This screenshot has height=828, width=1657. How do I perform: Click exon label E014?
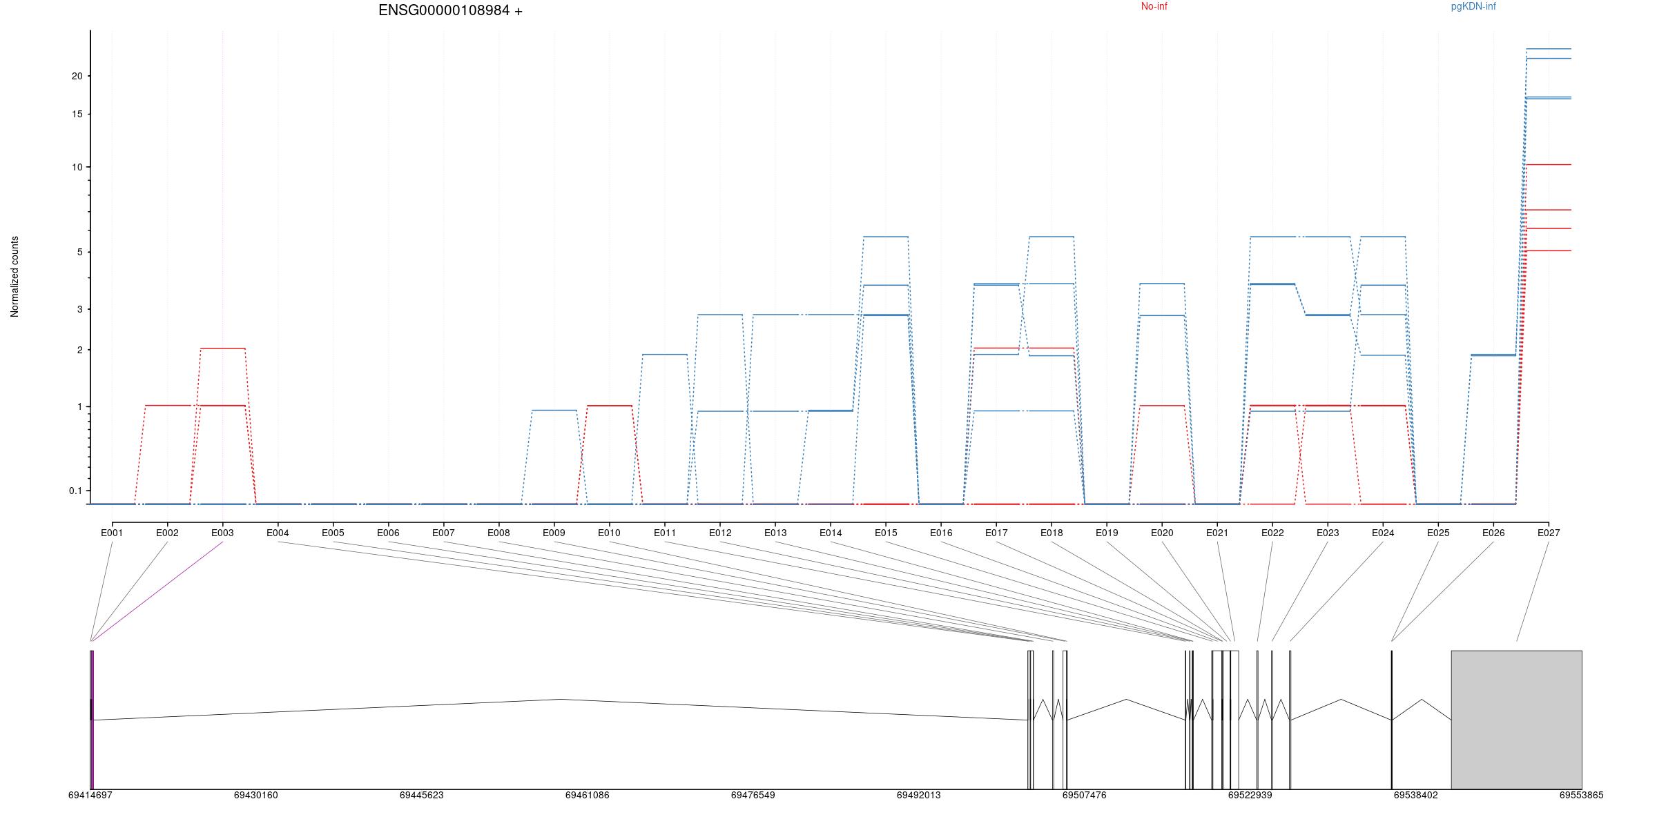pyautogui.click(x=831, y=533)
